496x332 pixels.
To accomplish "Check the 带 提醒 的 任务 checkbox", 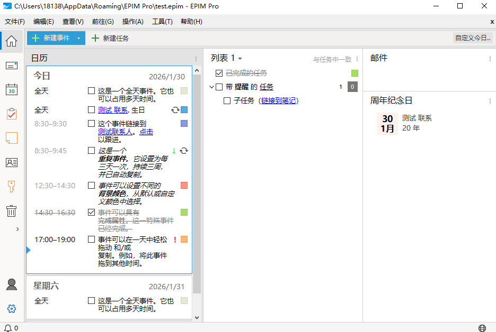I will click(219, 87).
